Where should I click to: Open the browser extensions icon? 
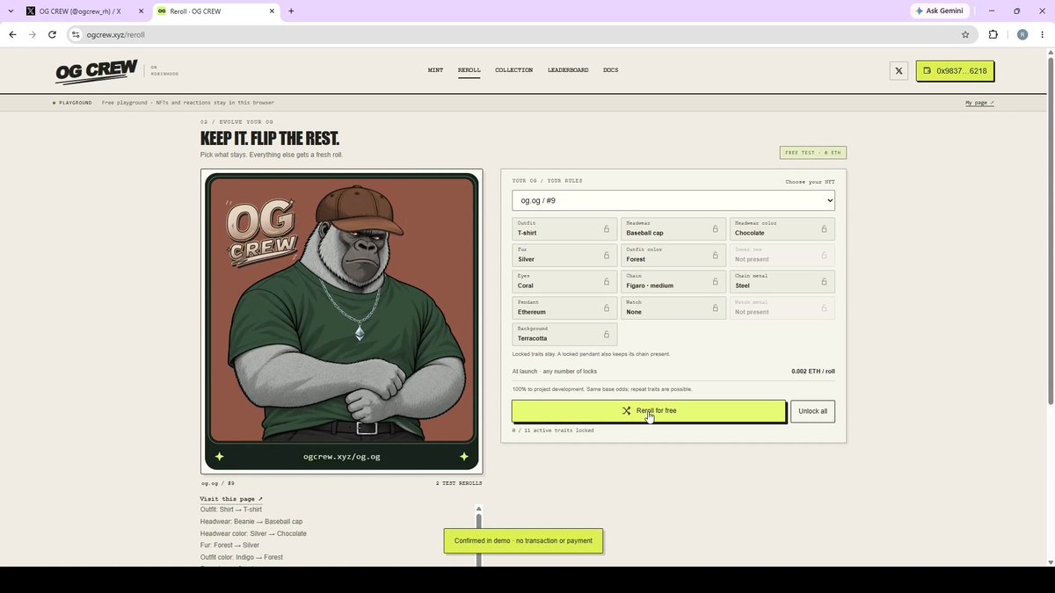[993, 34]
